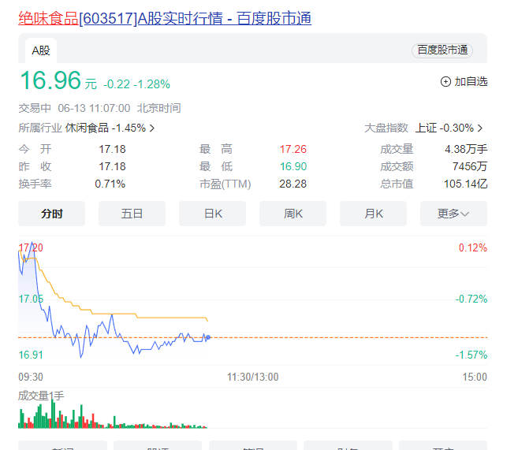Viewport: 518px width, 450px height.
Task: Click the 成交额 value 7456万
Action: 470,166
